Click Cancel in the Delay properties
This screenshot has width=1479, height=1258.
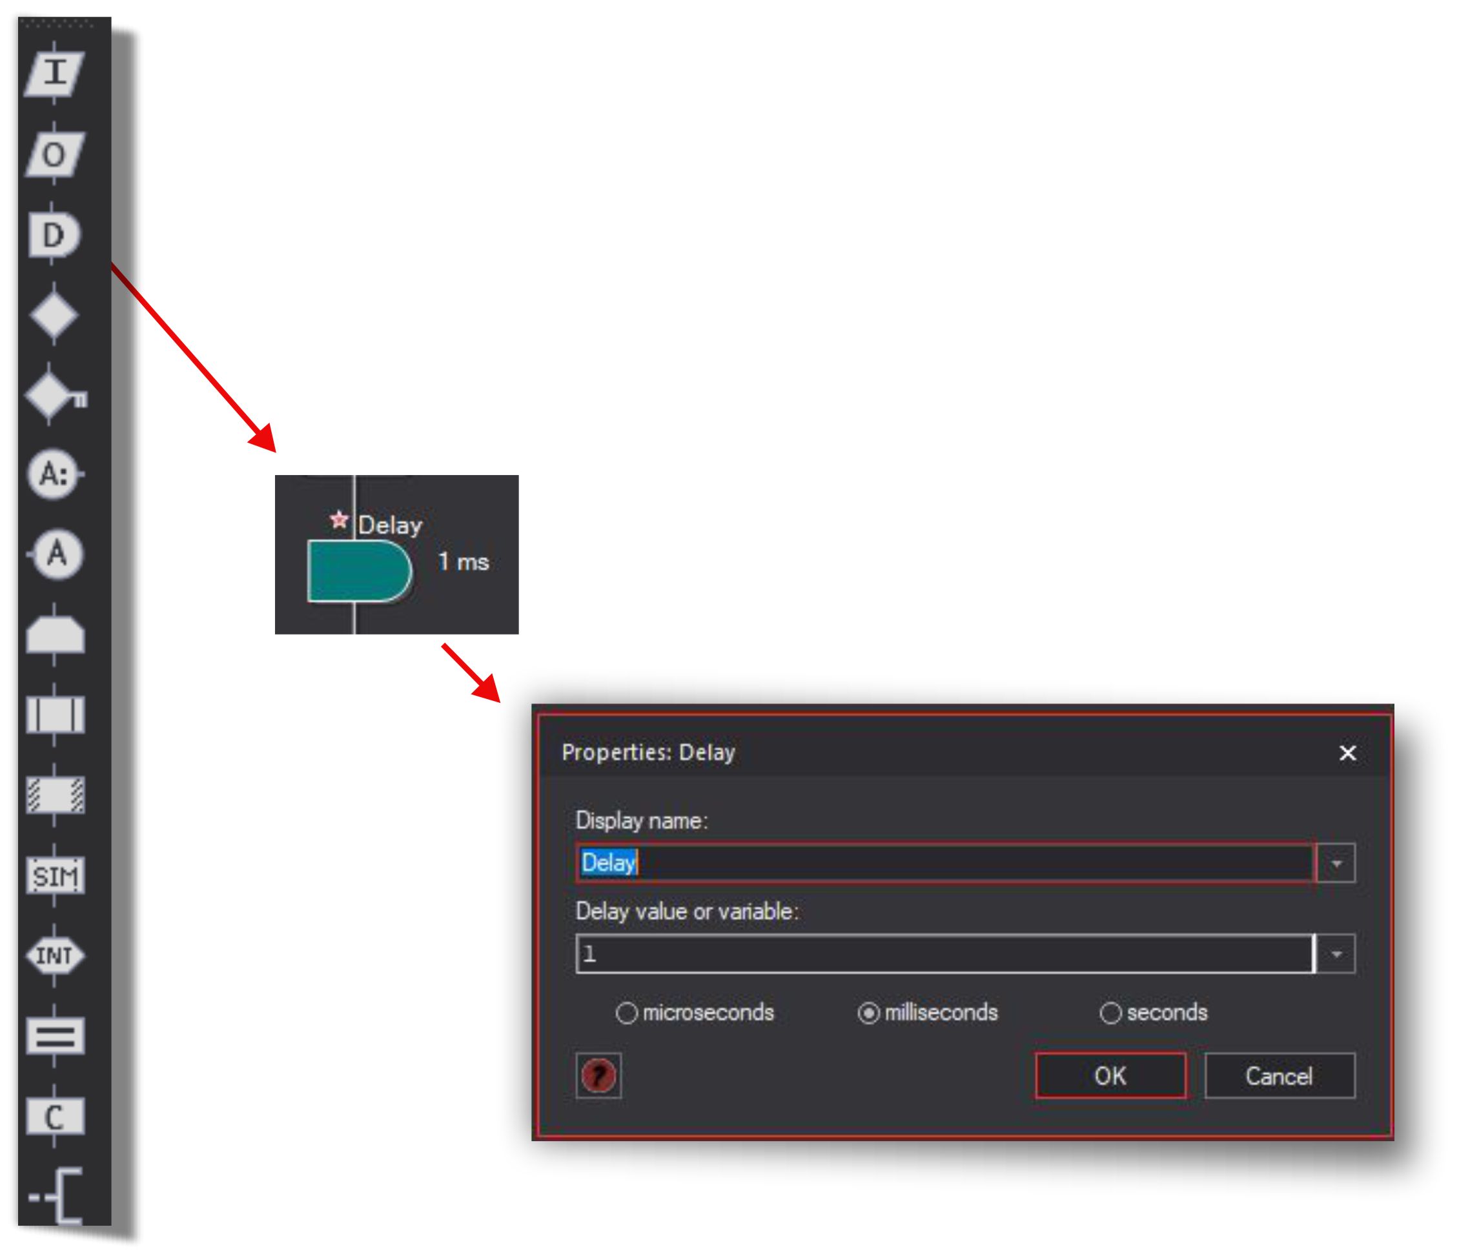tap(1280, 1075)
